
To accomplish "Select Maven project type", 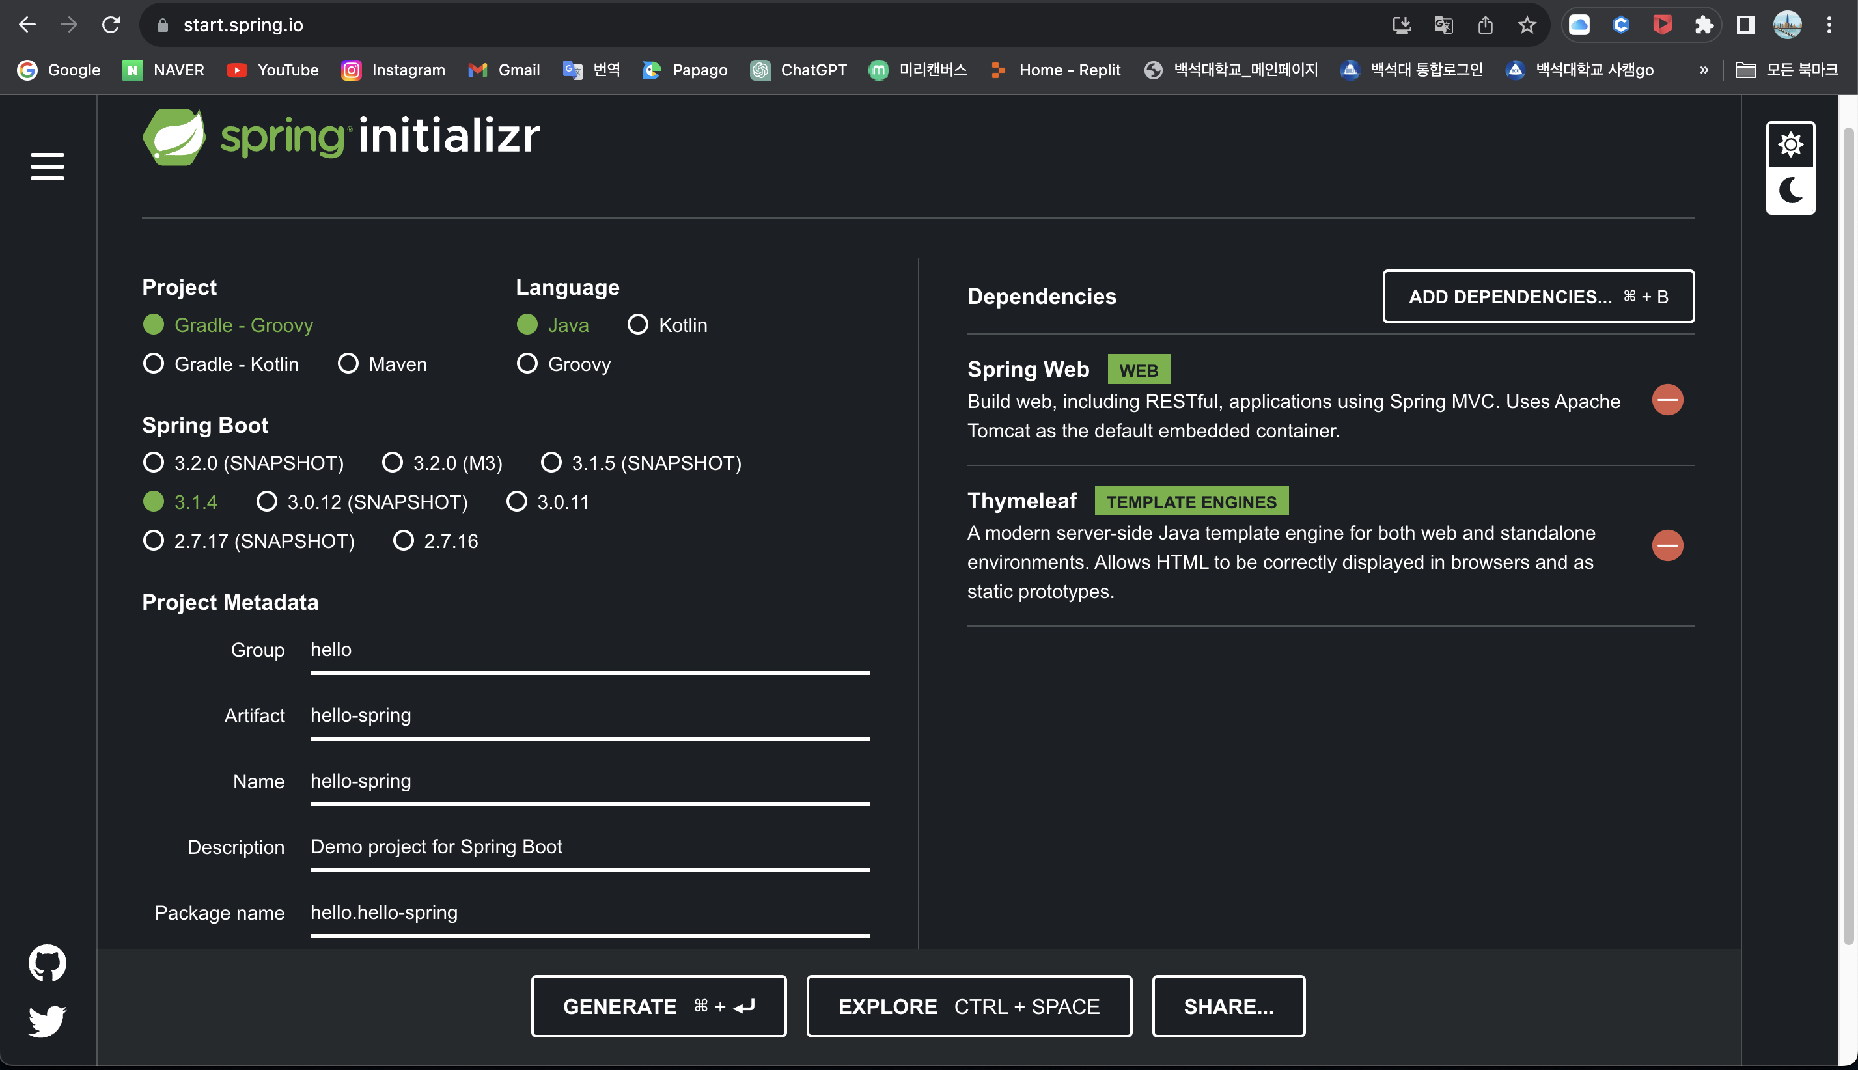I will click(348, 364).
